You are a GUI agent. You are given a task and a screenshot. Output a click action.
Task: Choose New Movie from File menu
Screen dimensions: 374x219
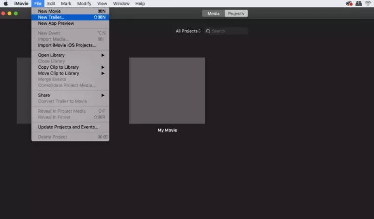point(70,11)
